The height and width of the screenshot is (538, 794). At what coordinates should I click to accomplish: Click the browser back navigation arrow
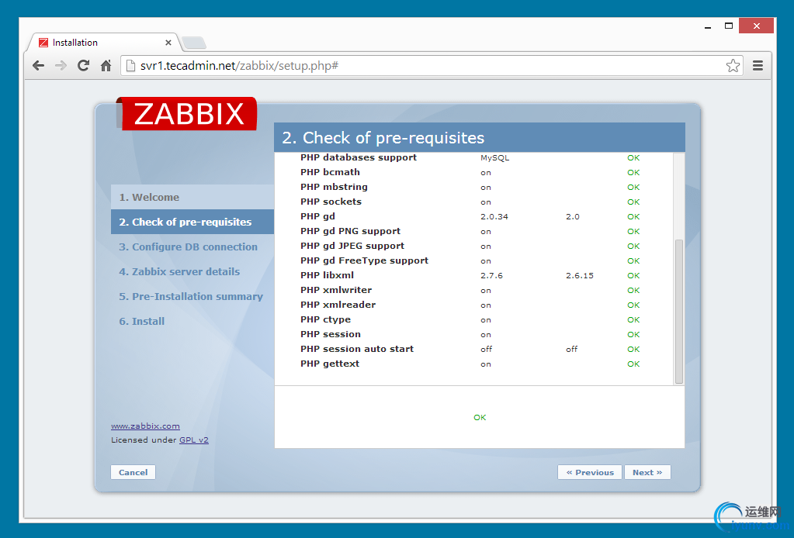[x=37, y=65]
